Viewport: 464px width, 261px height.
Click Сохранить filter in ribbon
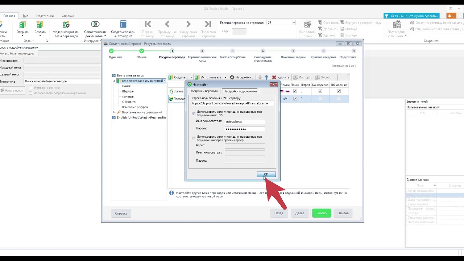tap(328, 22)
